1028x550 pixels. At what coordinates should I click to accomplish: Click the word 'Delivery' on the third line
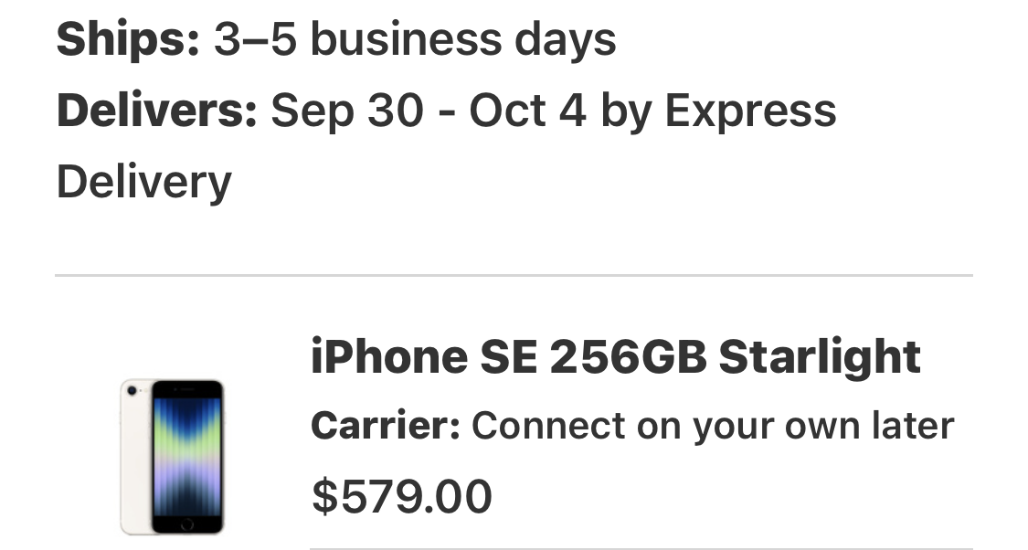(143, 181)
